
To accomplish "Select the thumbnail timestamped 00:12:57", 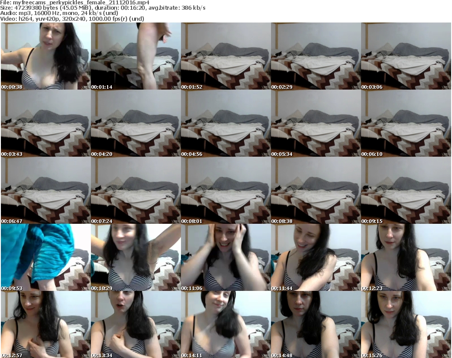I will [x=45, y=324].
